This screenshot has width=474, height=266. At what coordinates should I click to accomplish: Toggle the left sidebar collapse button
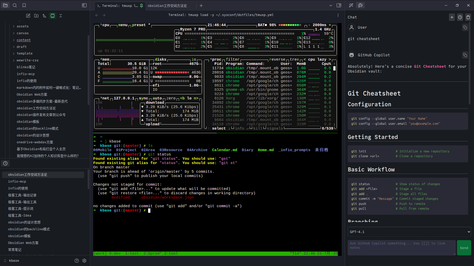pos(84,5)
